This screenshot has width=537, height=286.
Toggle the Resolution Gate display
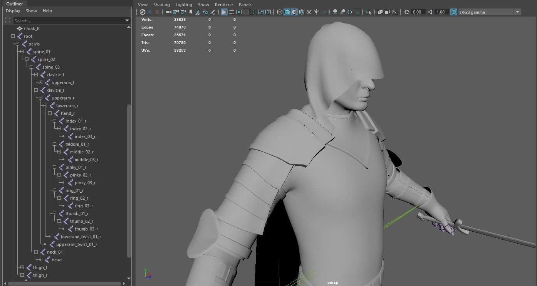click(239, 12)
